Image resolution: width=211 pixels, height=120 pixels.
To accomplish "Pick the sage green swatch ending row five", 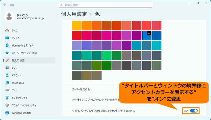I will coord(157,65).
